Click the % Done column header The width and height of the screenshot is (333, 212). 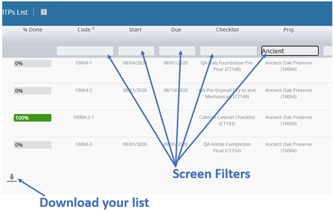pos(33,30)
